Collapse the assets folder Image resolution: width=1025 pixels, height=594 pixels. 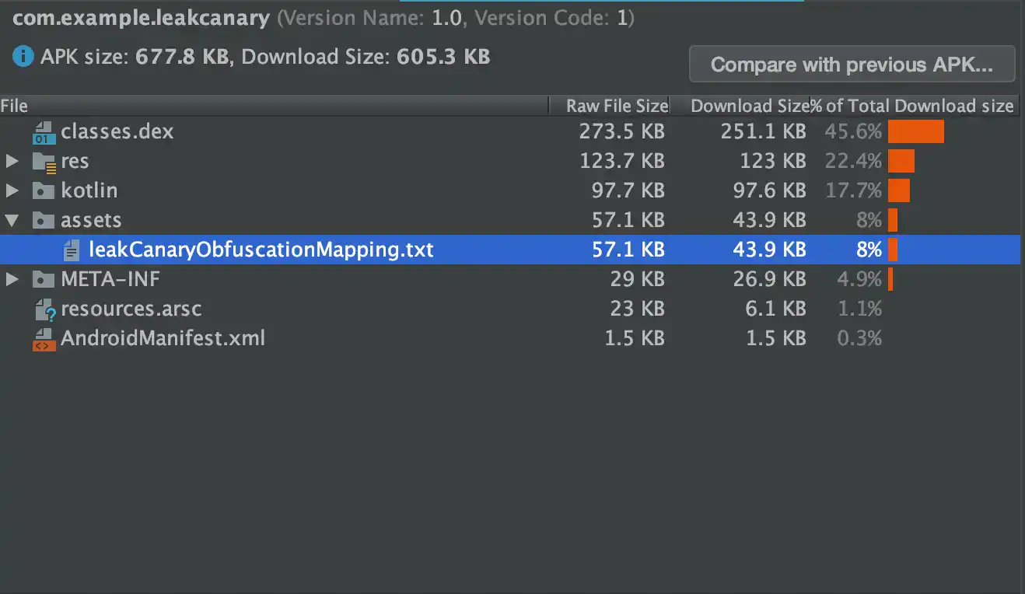coord(12,221)
